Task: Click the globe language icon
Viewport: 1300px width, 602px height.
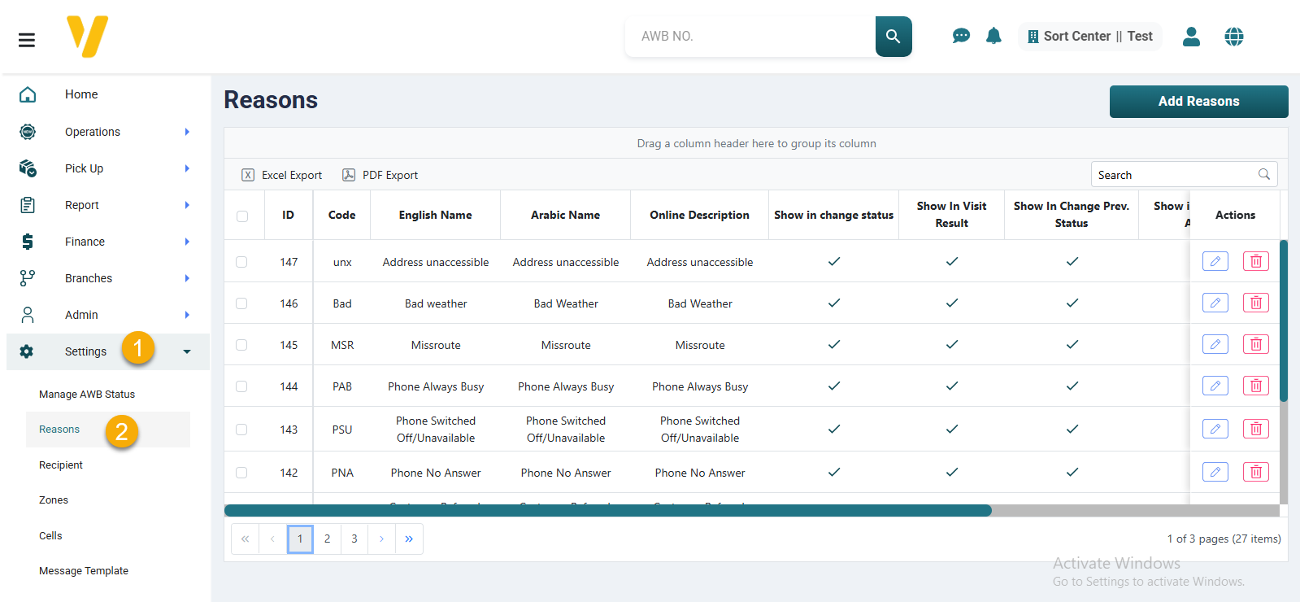Action: coord(1233,37)
